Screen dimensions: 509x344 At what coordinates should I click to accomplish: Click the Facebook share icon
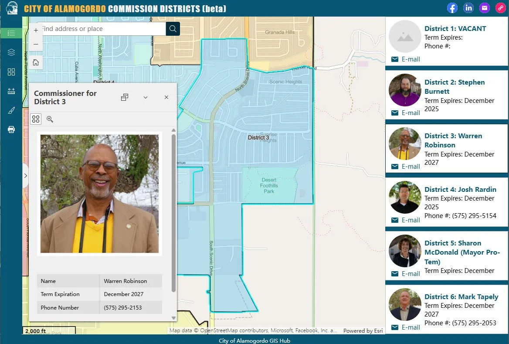pos(452,8)
